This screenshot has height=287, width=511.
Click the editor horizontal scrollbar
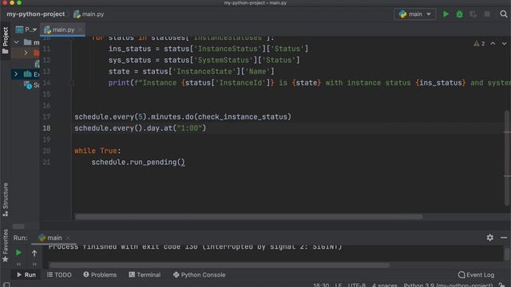248,217
